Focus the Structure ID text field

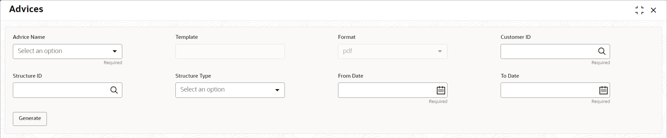pos(61,90)
